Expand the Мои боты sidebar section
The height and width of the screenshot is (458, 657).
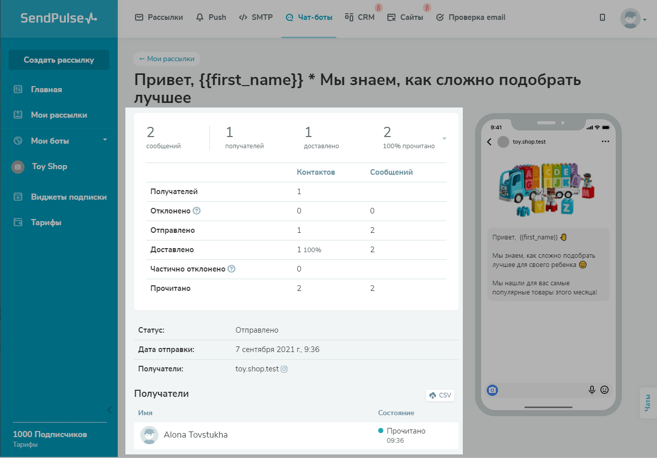pos(105,140)
